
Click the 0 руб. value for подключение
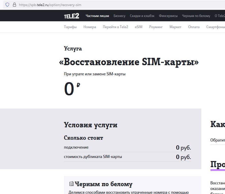(184, 148)
